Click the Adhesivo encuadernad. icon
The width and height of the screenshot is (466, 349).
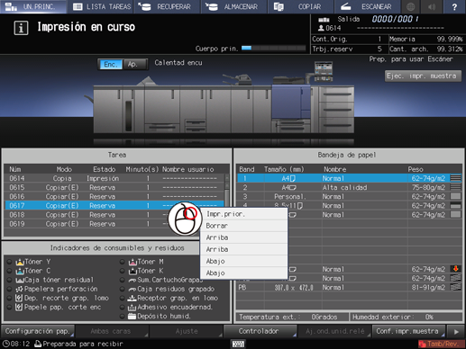pos(132,308)
